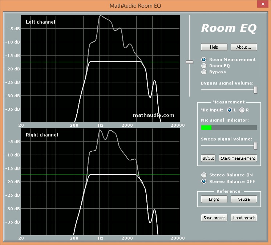Screen dimensions: 271x245
Task: Set reference to Neutral
Action: (x=244, y=199)
